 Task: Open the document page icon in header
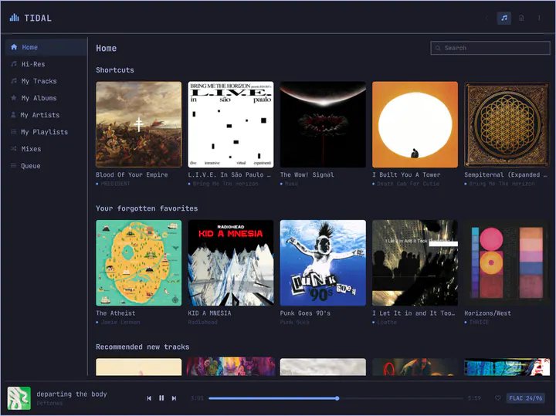coord(521,18)
